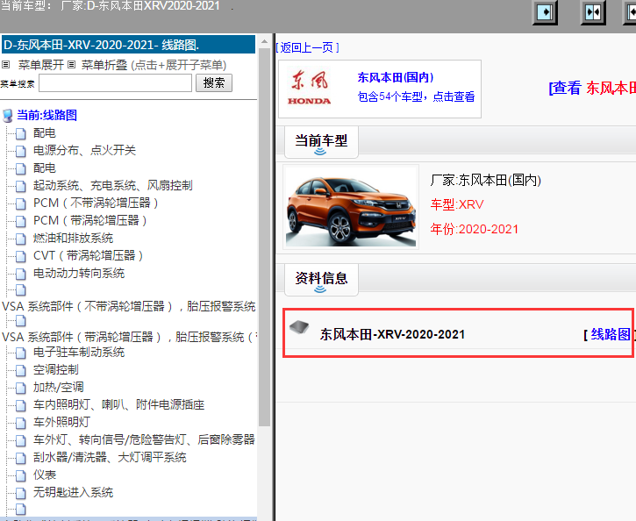This screenshot has width=636, height=521.
Task: Click the page icon beside 无钥匙进入系统
Action: [21, 493]
